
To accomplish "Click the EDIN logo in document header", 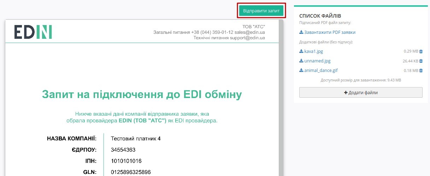I will tap(33, 32).
